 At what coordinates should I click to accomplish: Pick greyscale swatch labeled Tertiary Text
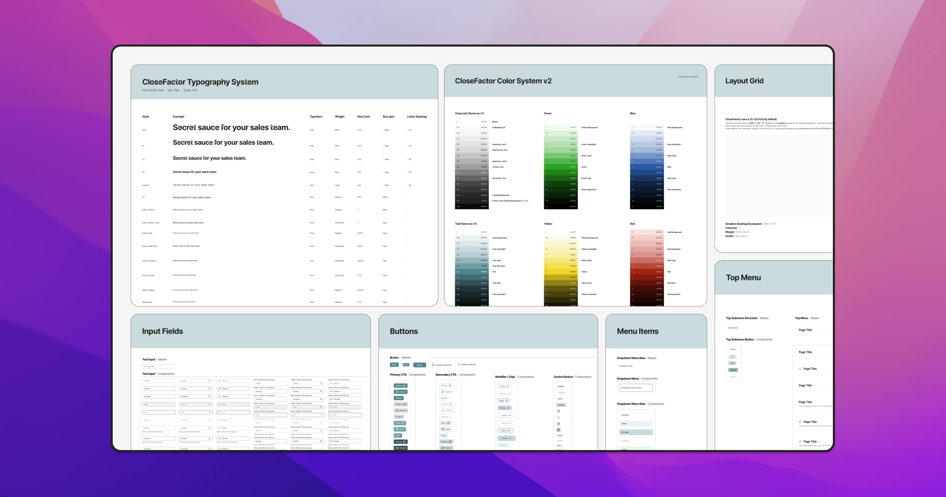(472, 167)
